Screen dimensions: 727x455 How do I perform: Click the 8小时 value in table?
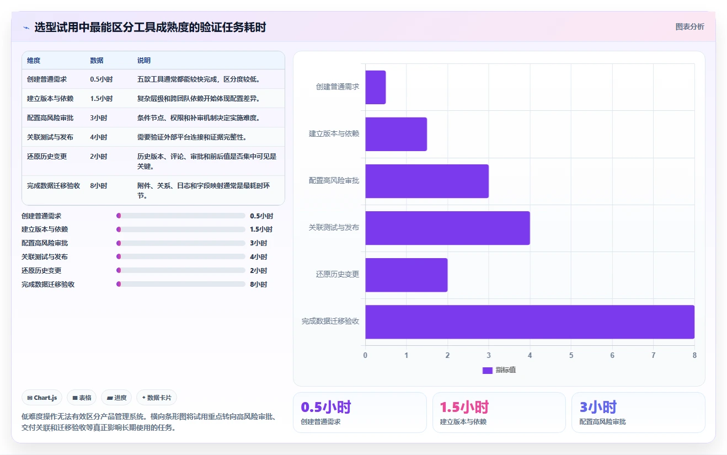tap(99, 186)
